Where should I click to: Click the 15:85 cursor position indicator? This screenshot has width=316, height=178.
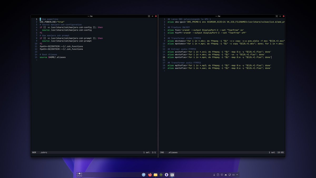coord(281,152)
